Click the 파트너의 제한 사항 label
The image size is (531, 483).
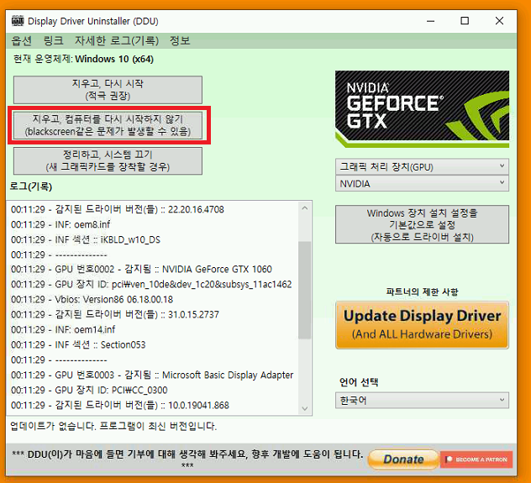click(422, 291)
